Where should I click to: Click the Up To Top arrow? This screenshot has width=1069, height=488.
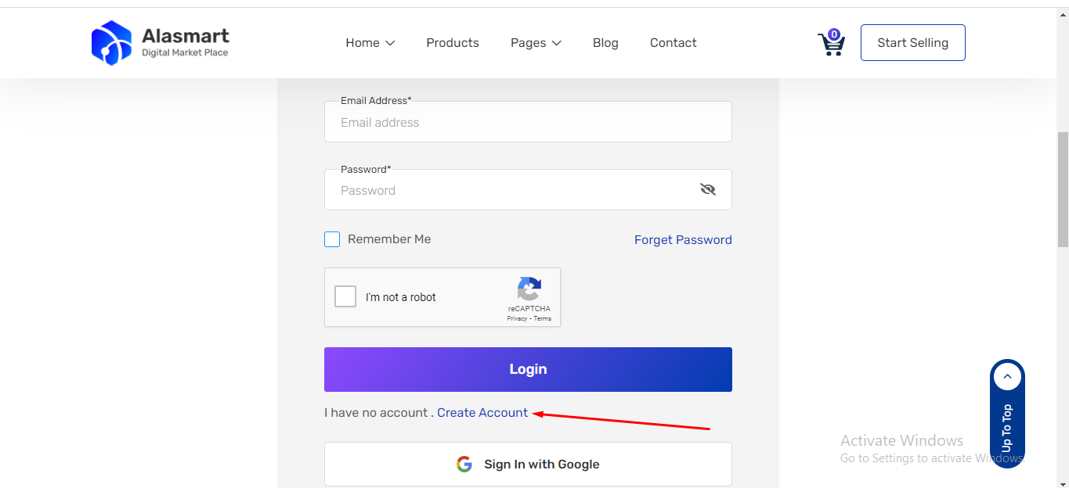(1007, 378)
